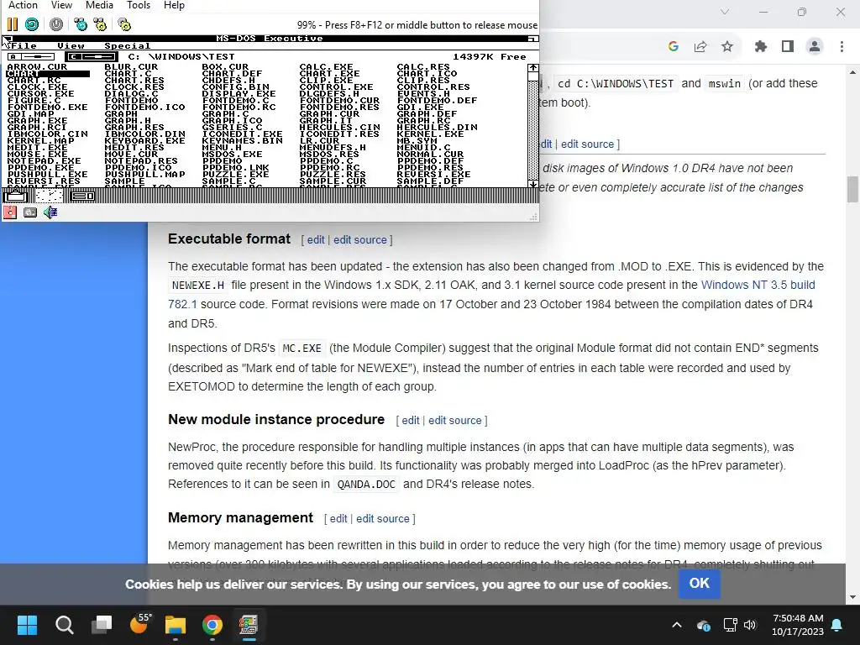Click the hard disk status bar icon
The width and height of the screenshot is (860, 645).
point(30,212)
